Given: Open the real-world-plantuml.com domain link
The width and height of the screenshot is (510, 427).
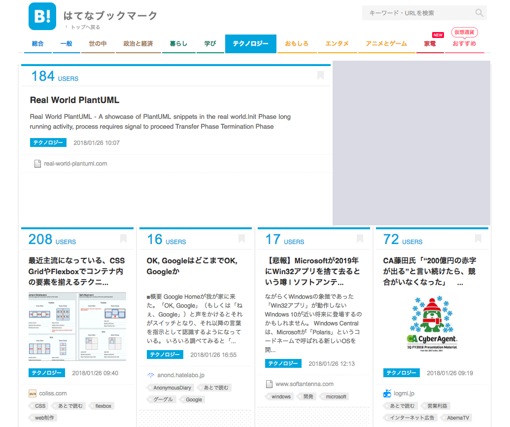Looking at the screenshot, I should (x=75, y=163).
